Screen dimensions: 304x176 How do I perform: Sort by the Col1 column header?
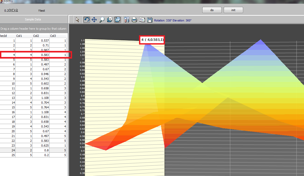pos(24,36)
